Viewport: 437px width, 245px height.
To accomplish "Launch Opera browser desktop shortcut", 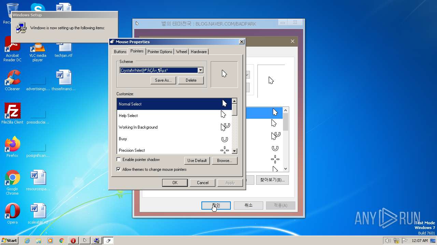I will [12, 214].
